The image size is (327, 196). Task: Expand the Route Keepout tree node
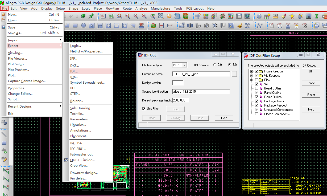[x=251, y=71]
